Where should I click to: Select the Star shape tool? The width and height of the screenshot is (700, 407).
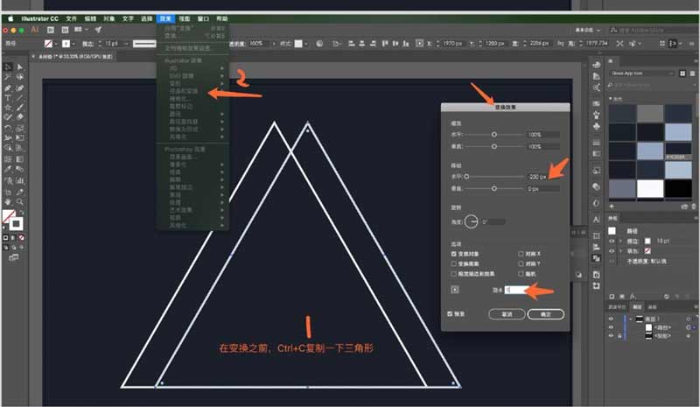tap(8, 108)
